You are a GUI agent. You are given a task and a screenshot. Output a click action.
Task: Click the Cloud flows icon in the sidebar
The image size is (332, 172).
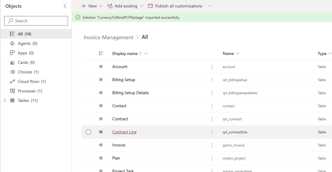12,81
